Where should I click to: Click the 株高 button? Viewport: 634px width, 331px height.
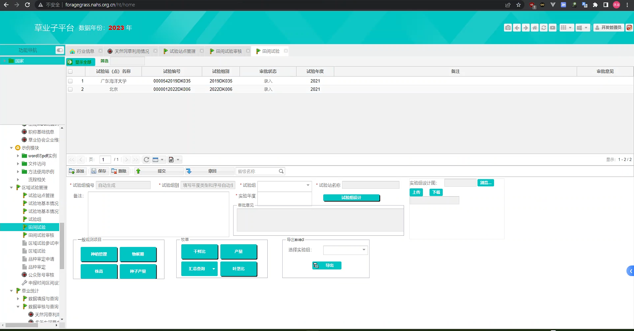tap(99, 271)
